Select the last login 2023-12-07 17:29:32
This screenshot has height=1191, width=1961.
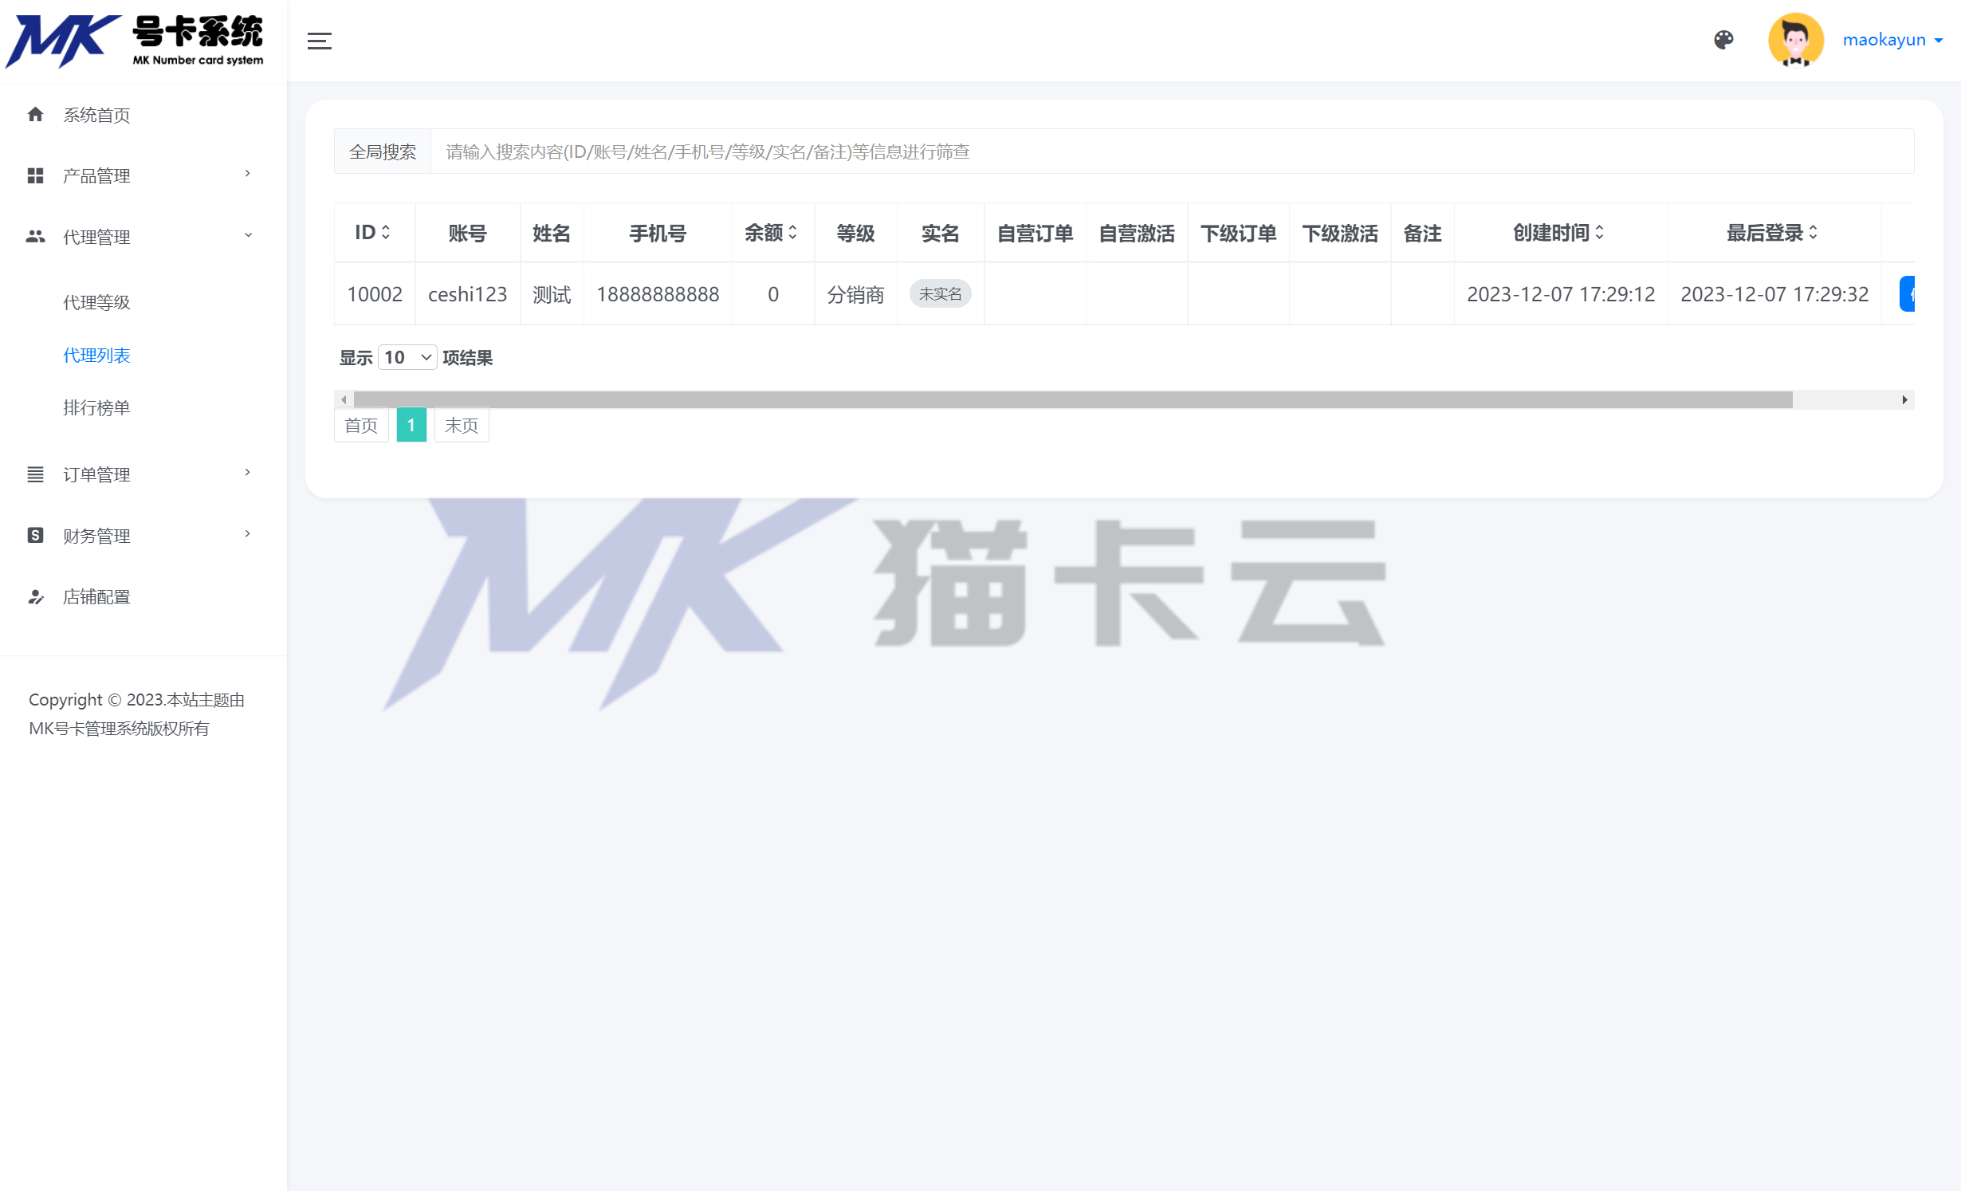click(x=1774, y=294)
